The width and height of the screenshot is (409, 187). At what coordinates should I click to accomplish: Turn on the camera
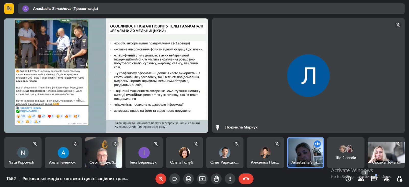tap(175, 179)
